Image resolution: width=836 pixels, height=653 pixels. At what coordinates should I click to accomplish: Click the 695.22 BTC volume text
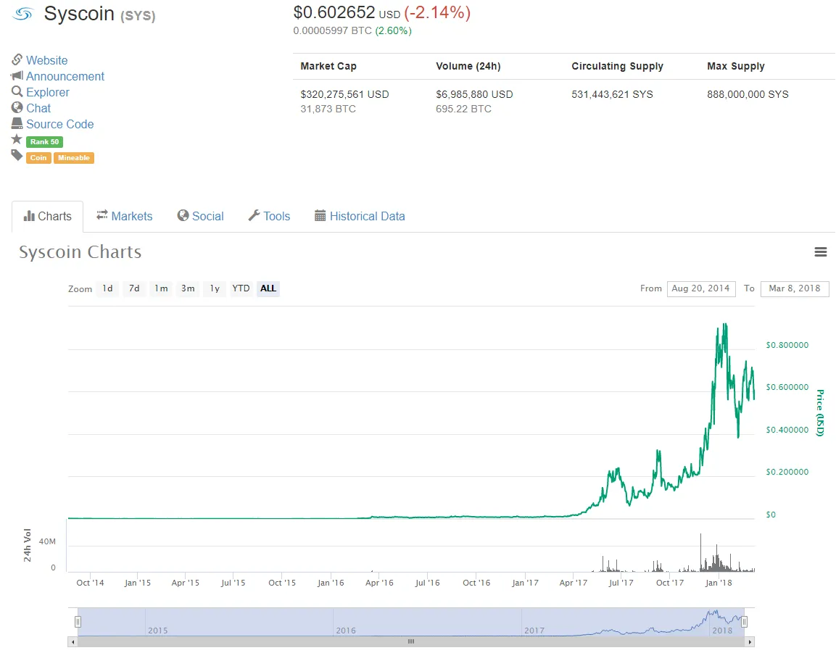point(463,109)
